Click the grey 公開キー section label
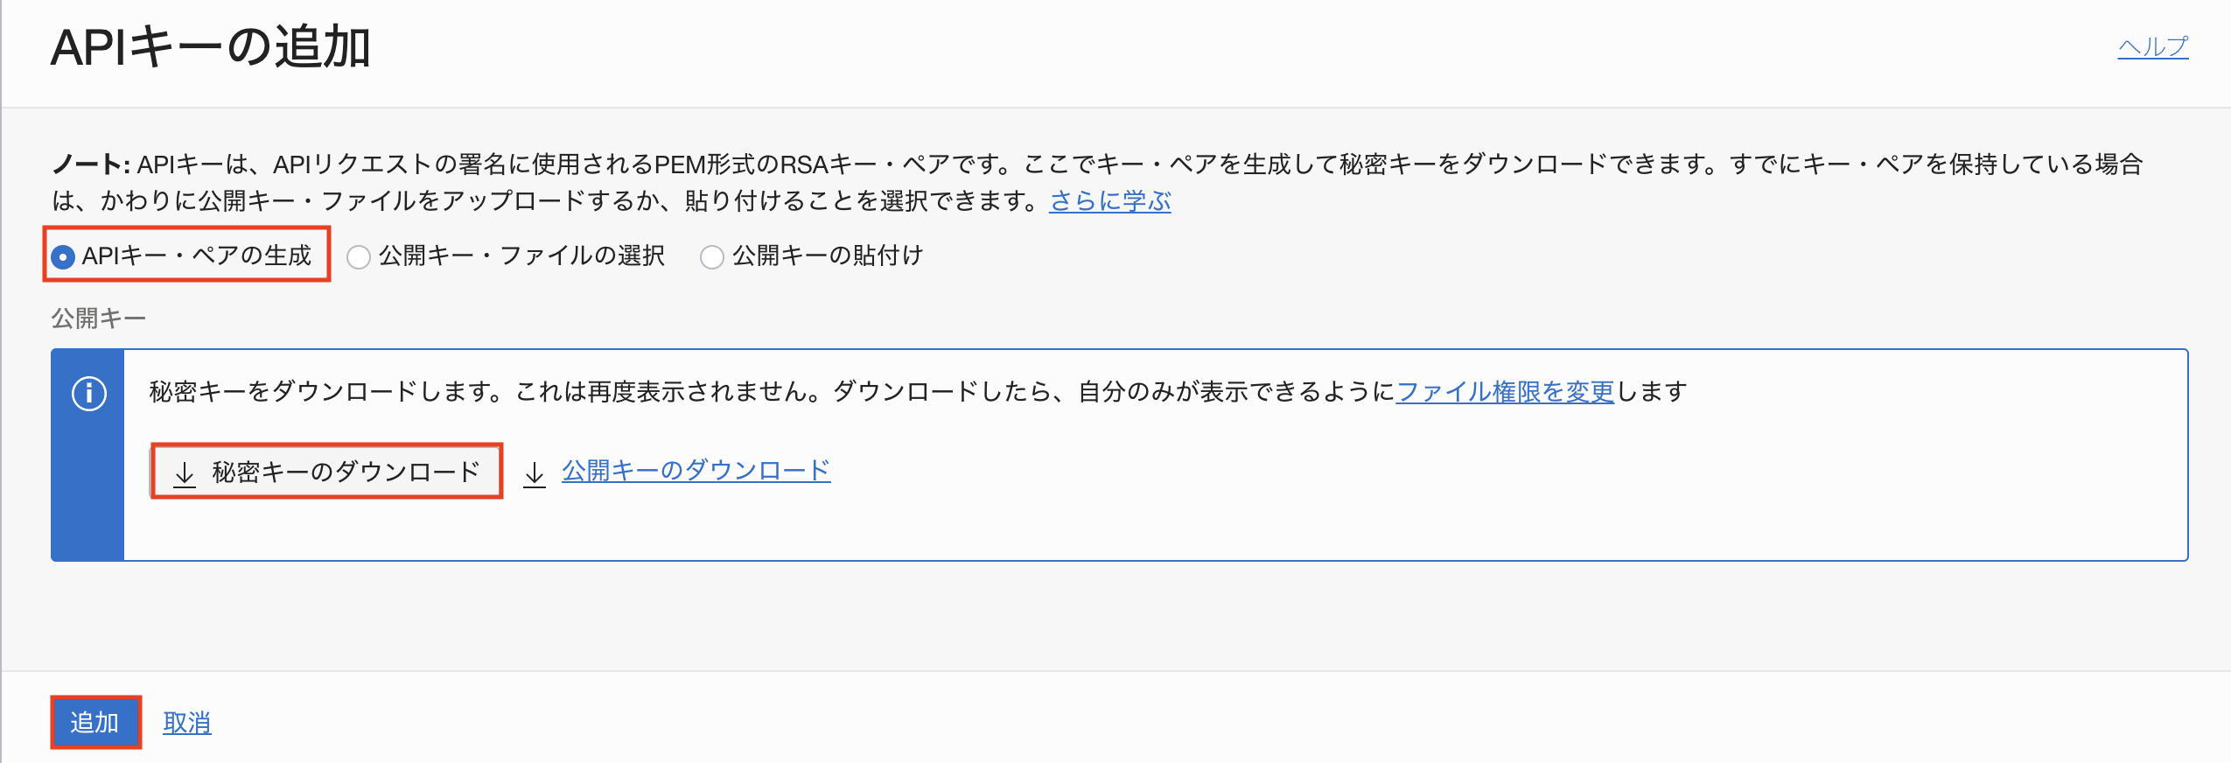Viewport: 2231px width, 763px height. pyautogui.click(x=98, y=318)
